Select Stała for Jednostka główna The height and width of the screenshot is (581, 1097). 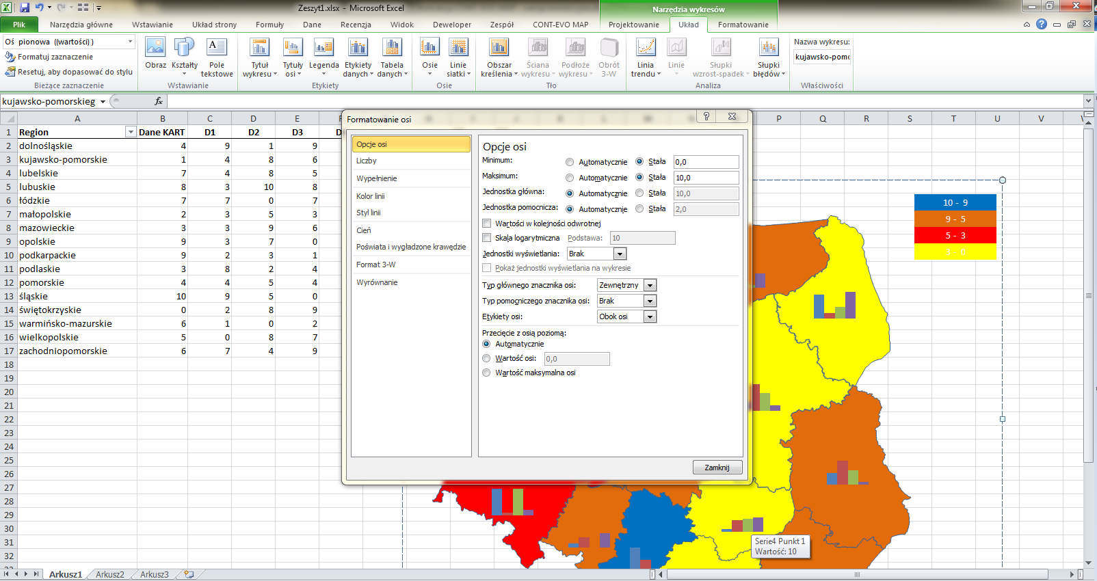coord(639,193)
